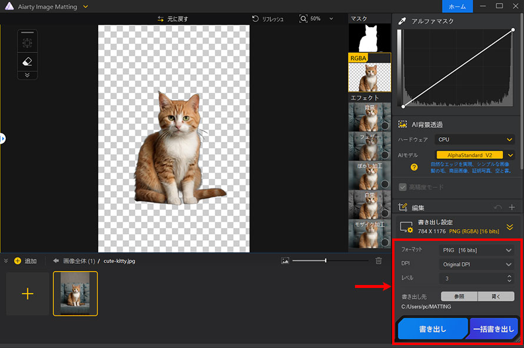Viewport: 524px width, 348px height.
Task: Select the crop selection tool in left toolbar
Action: coord(27,42)
